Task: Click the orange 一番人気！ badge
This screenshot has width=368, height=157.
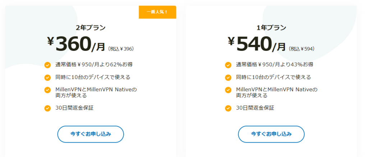Action: pos(157,12)
